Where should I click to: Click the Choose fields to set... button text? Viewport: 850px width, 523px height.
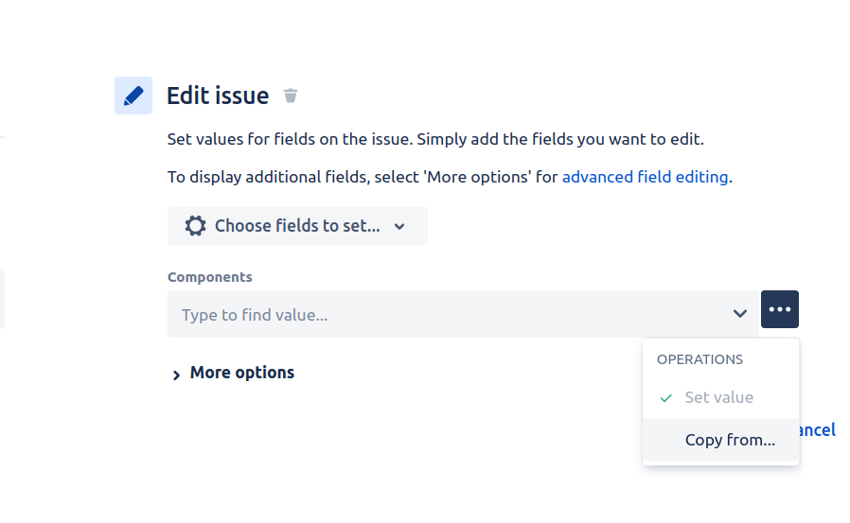[x=297, y=226]
